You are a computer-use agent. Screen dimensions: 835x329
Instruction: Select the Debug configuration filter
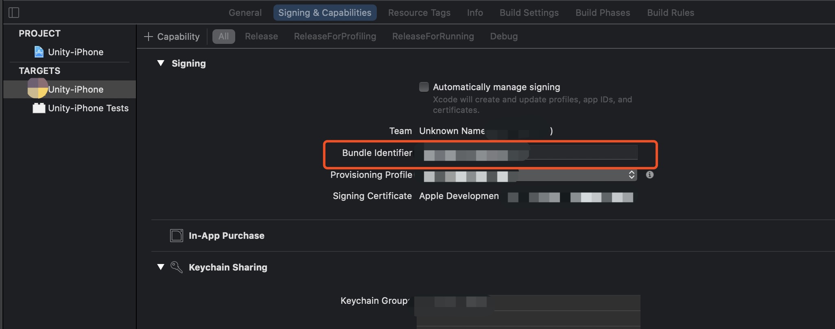tap(504, 36)
